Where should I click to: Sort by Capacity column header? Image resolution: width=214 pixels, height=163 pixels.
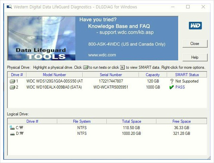(153, 75)
